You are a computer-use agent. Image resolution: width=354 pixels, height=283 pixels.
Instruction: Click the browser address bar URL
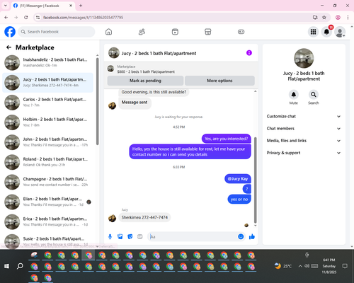click(83, 18)
